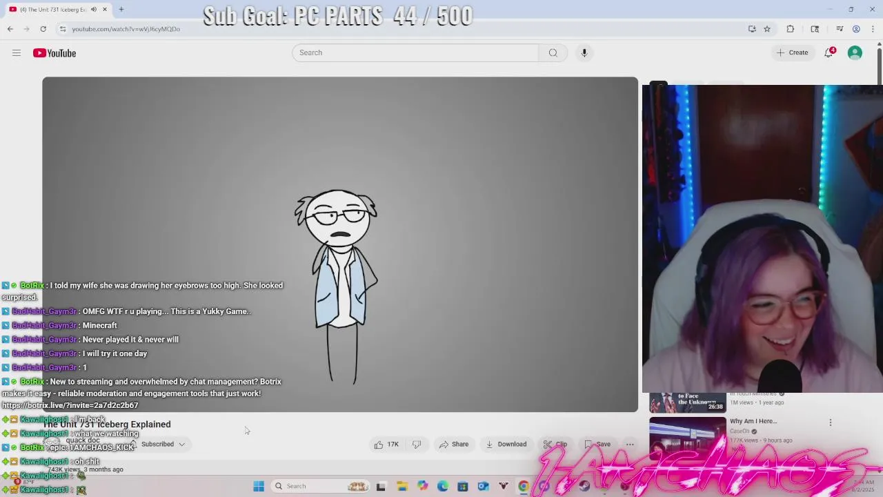Open File Explorer from the taskbar
The width and height of the screenshot is (883, 497).
click(x=402, y=486)
